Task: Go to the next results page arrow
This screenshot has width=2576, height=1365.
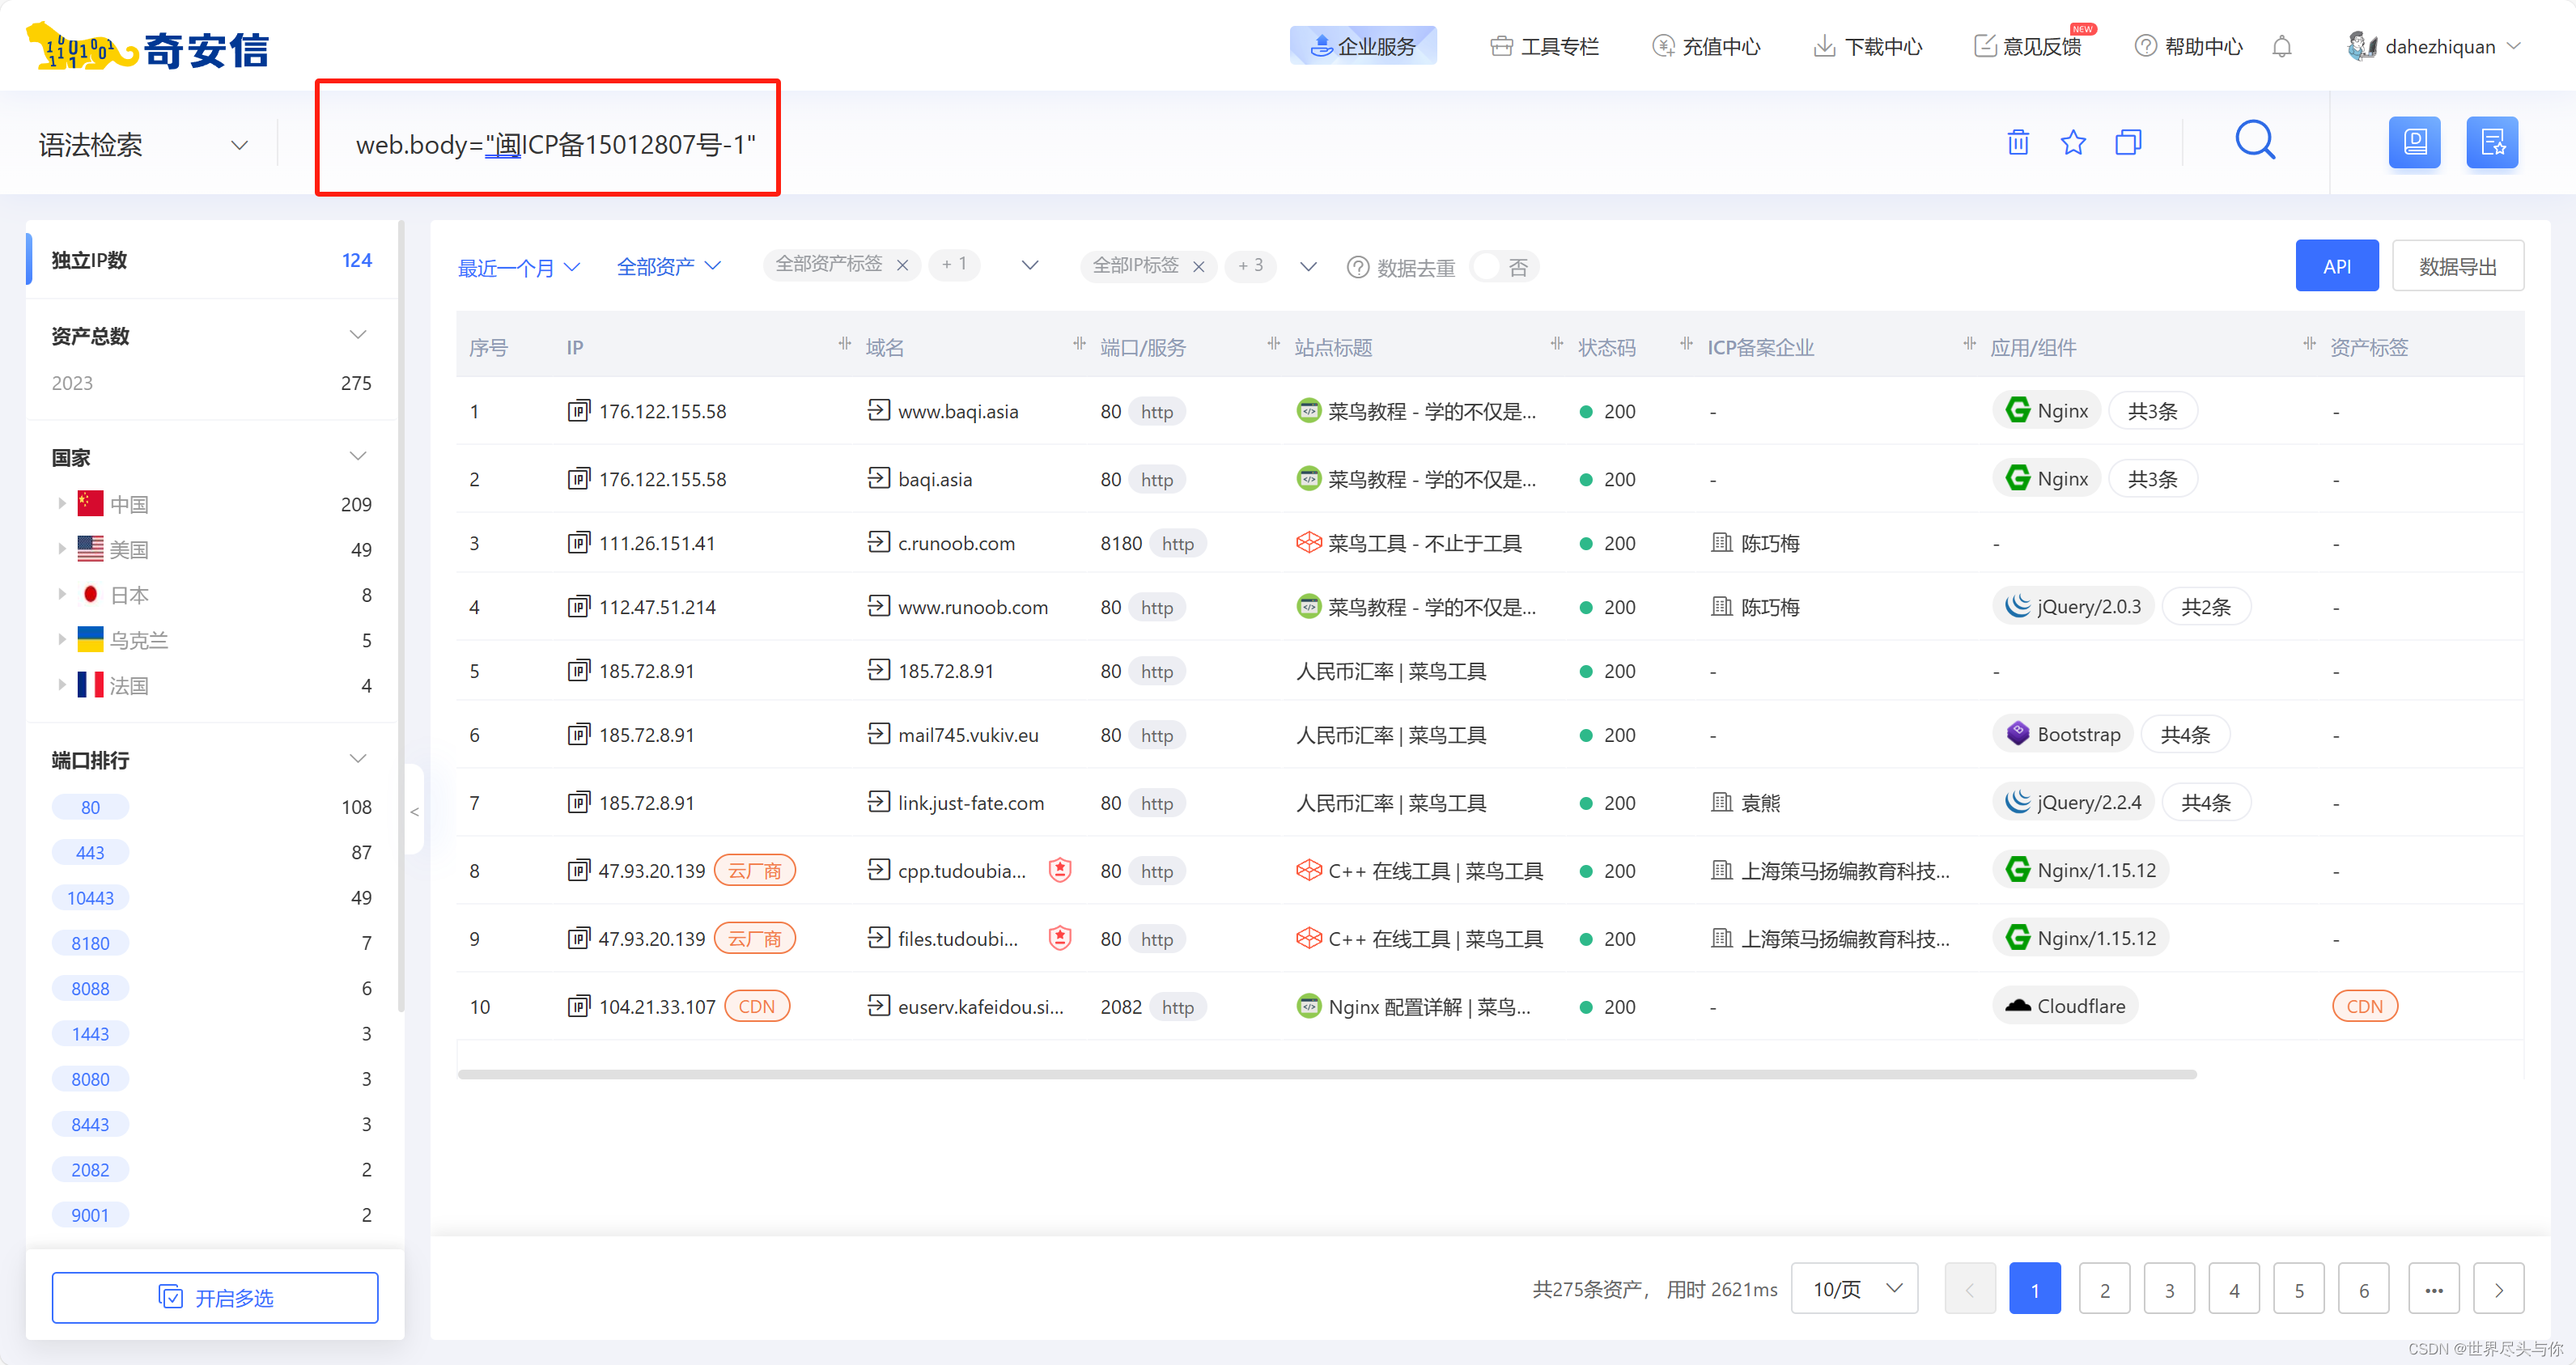Action: (x=2498, y=1289)
